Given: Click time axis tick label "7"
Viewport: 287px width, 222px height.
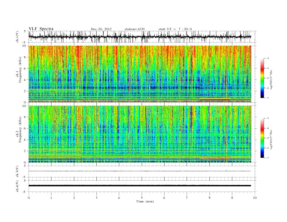Looking at the screenshot, I should (x=187, y=198).
